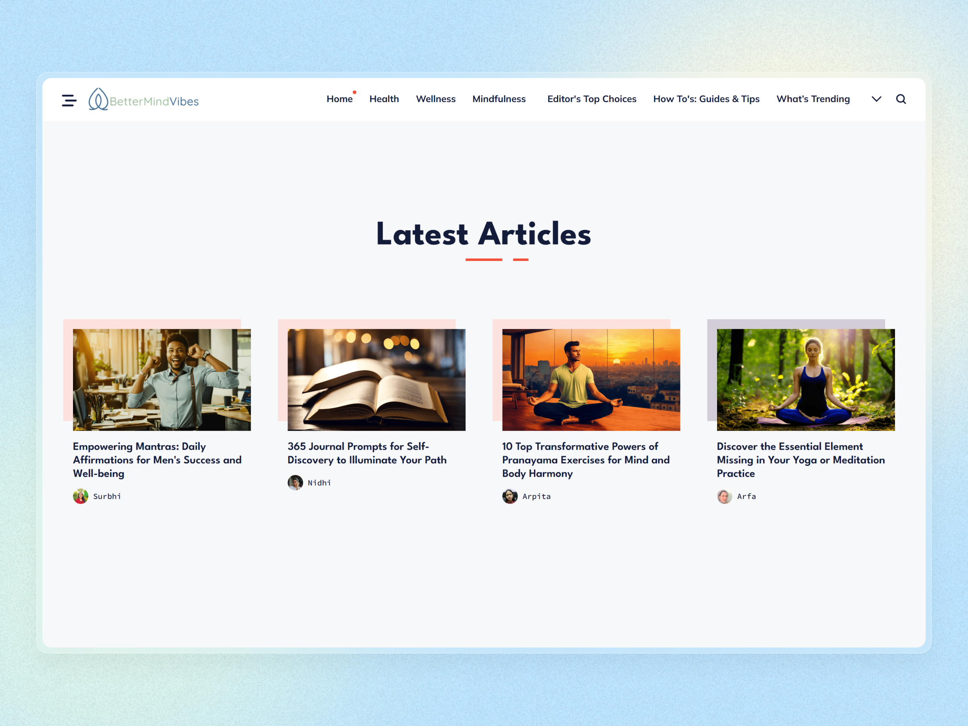Screen dimensions: 968x726
Task: Click the red notification dot beside Home
Action: click(355, 92)
